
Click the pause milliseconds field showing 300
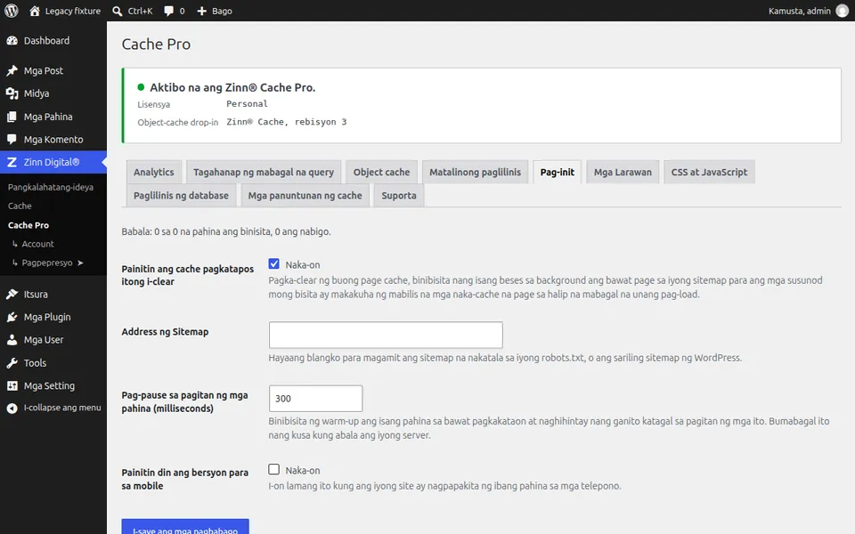pyautogui.click(x=315, y=399)
